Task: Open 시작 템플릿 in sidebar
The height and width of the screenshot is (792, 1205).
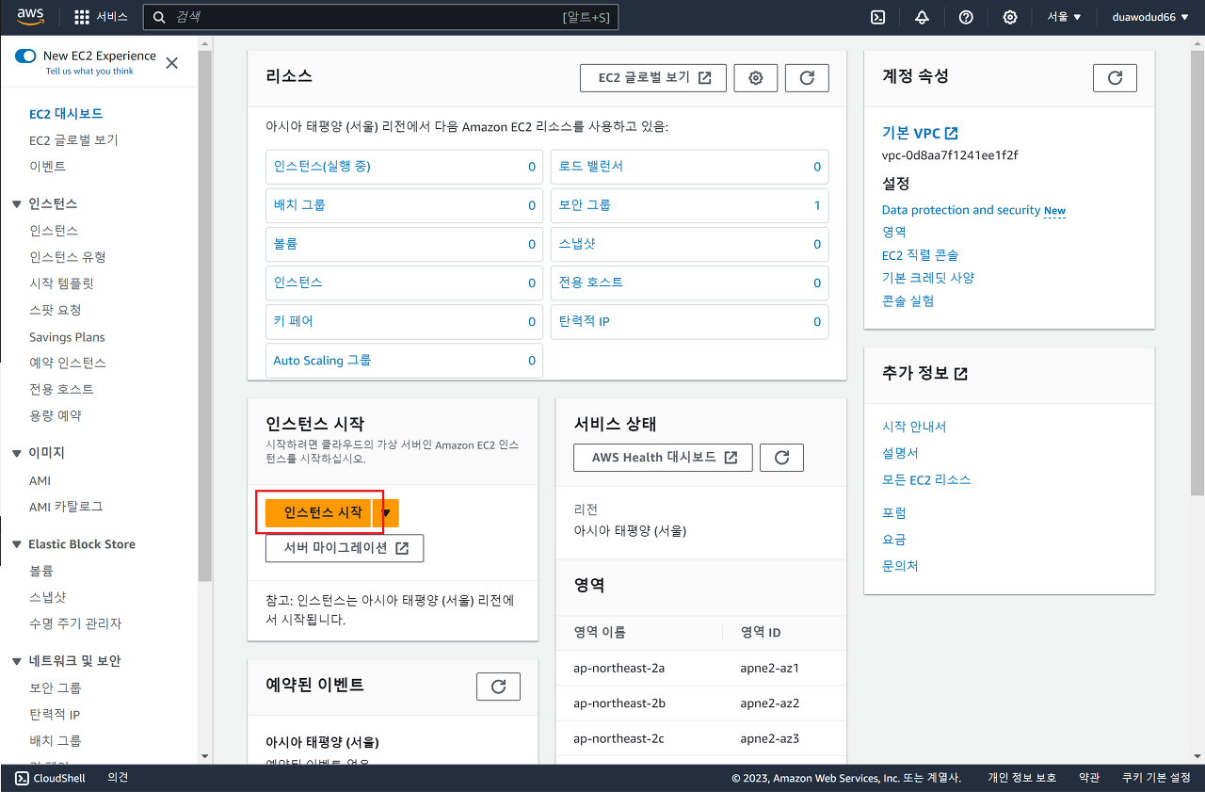Action: click(61, 283)
